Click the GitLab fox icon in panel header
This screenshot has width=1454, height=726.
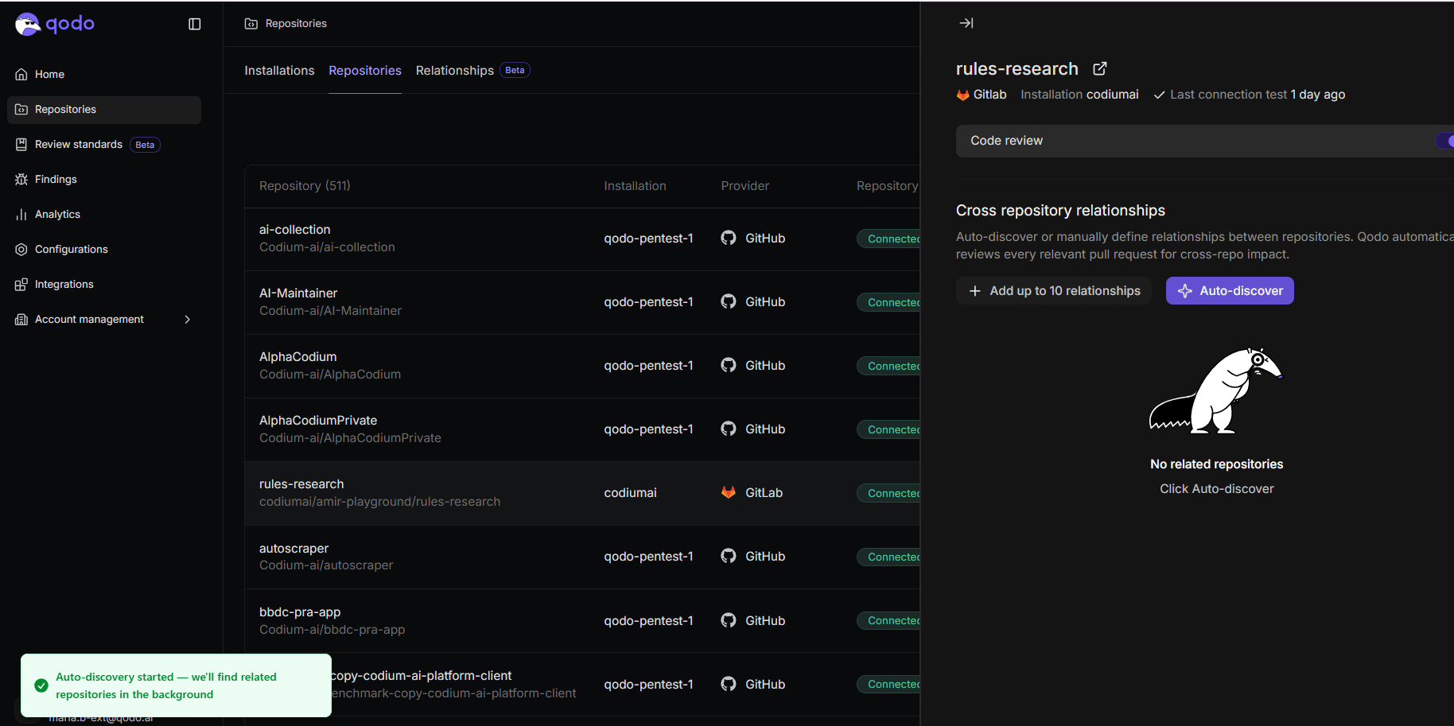962,95
